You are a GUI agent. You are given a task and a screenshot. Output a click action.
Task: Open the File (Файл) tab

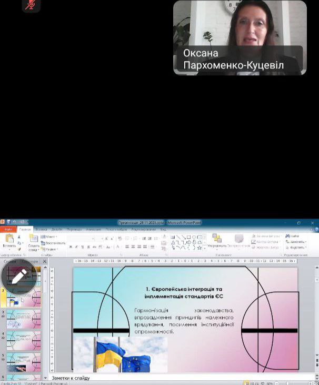8,230
